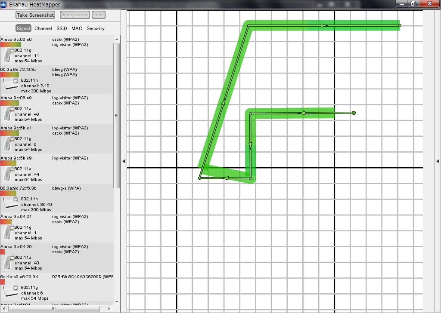Click the 'Aruba 9c:5b:c9' label
Image resolution: width=441 pixels, height=313 pixels.
[x=16, y=158]
